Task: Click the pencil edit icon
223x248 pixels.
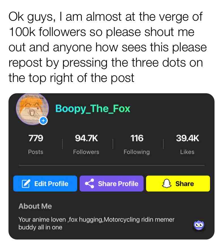Action: click(x=26, y=184)
